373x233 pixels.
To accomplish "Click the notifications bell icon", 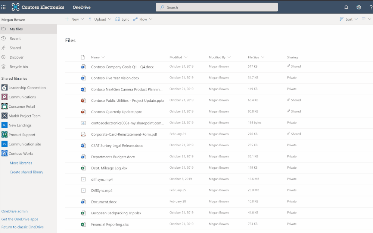I will pos(346,7).
